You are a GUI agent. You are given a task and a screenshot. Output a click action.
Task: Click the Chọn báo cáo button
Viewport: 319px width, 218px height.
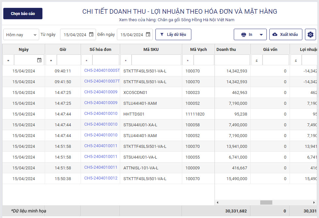click(x=23, y=14)
